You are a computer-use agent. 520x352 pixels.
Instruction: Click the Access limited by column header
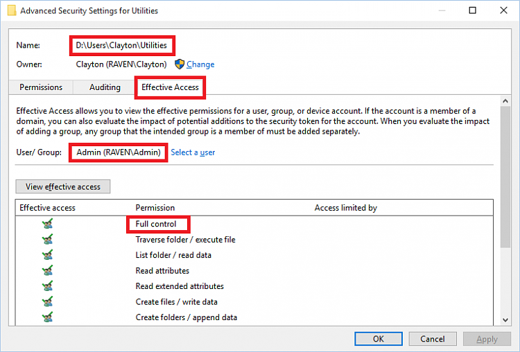point(345,208)
